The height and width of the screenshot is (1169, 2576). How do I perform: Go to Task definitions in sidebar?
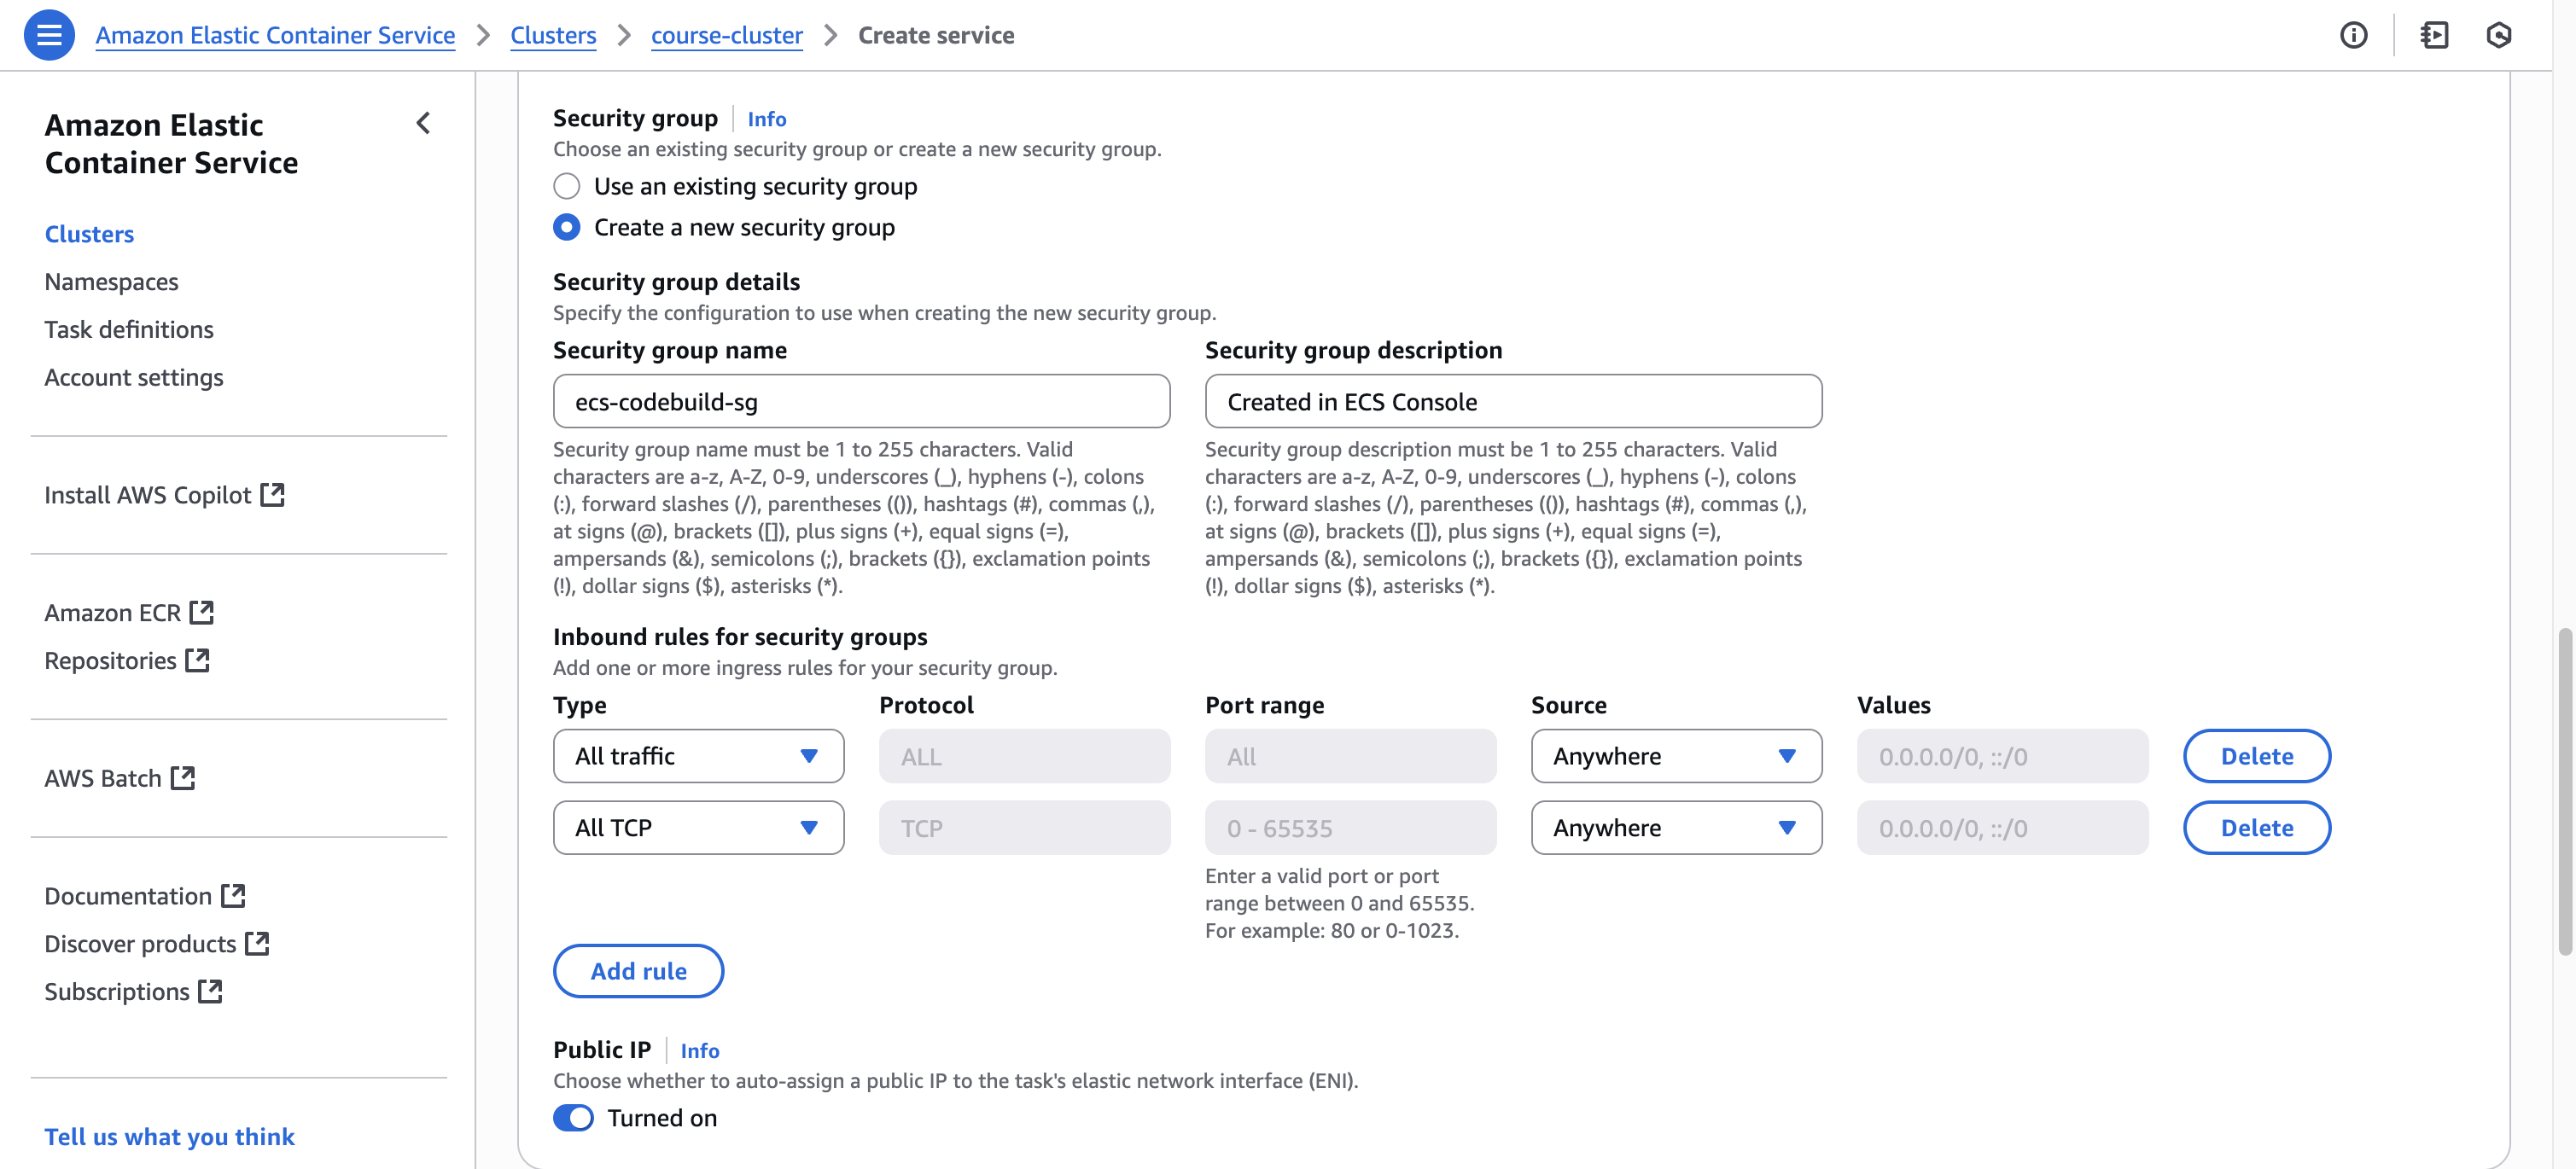(x=129, y=329)
